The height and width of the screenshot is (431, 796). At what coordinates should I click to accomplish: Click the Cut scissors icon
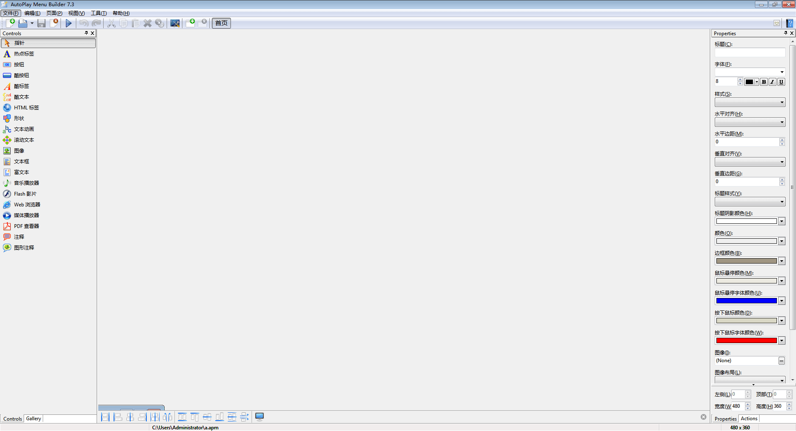tap(111, 23)
